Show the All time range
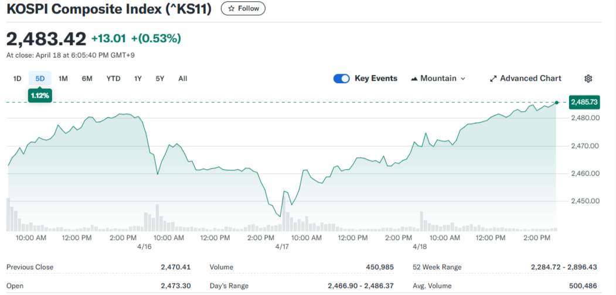Viewport: 616px width, 295px height. pos(183,78)
